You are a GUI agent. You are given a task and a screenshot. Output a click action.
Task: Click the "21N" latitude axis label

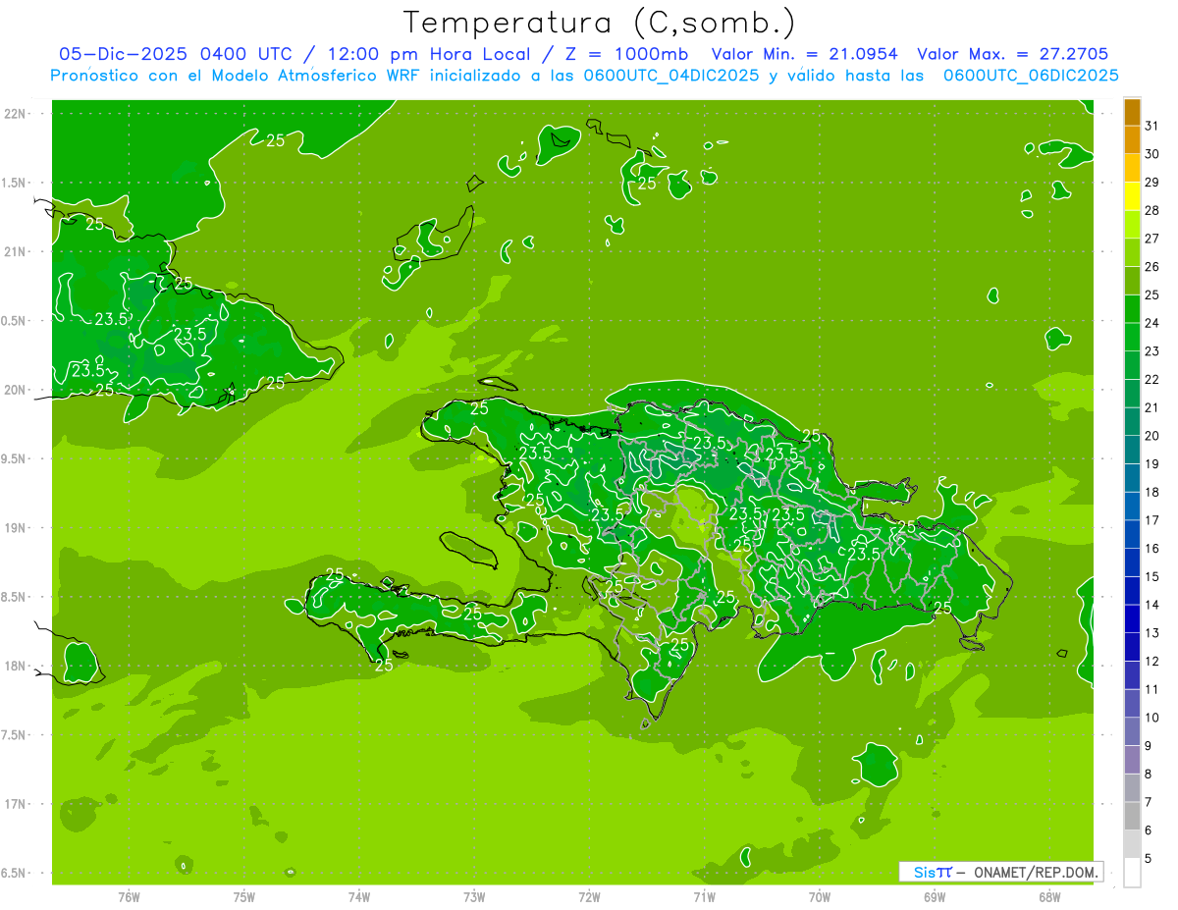pos(15,251)
